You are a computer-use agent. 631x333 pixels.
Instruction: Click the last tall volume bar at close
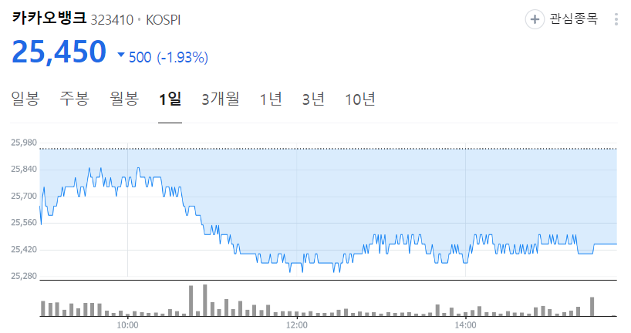click(x=592, y=307)
